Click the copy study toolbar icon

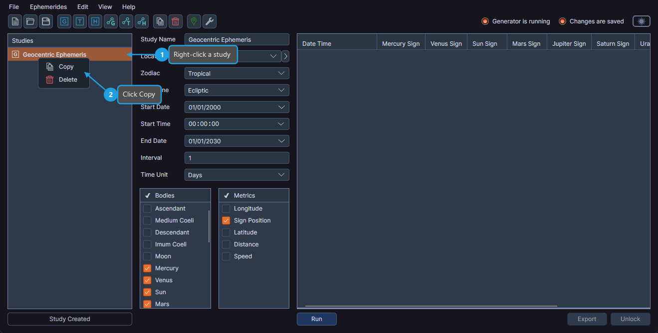pos(160,21)
